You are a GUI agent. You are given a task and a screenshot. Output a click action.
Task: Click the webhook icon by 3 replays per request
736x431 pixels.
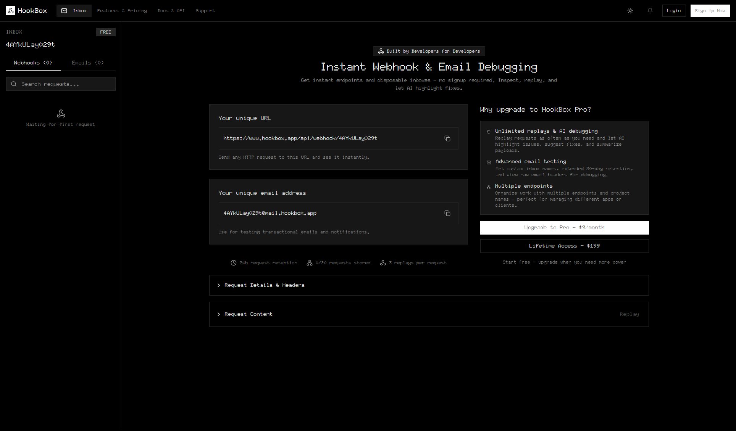click(x=383, y=263)
